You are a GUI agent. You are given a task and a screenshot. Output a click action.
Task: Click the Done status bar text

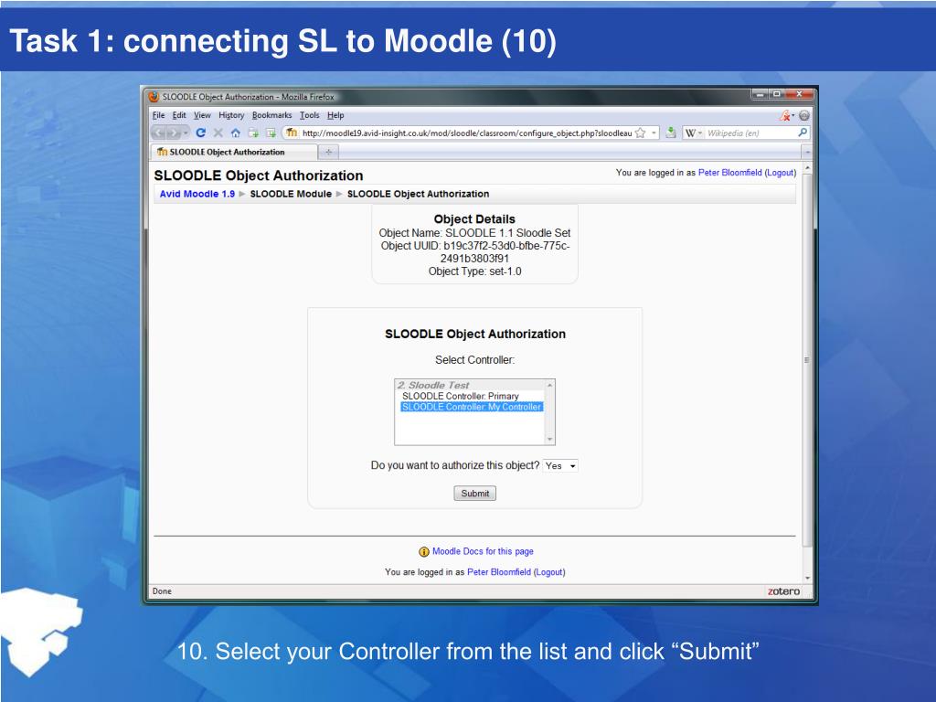pos(162,591)
